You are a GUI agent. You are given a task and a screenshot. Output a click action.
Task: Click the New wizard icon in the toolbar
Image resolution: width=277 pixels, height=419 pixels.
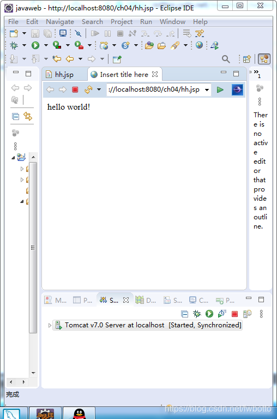point(14,33)
